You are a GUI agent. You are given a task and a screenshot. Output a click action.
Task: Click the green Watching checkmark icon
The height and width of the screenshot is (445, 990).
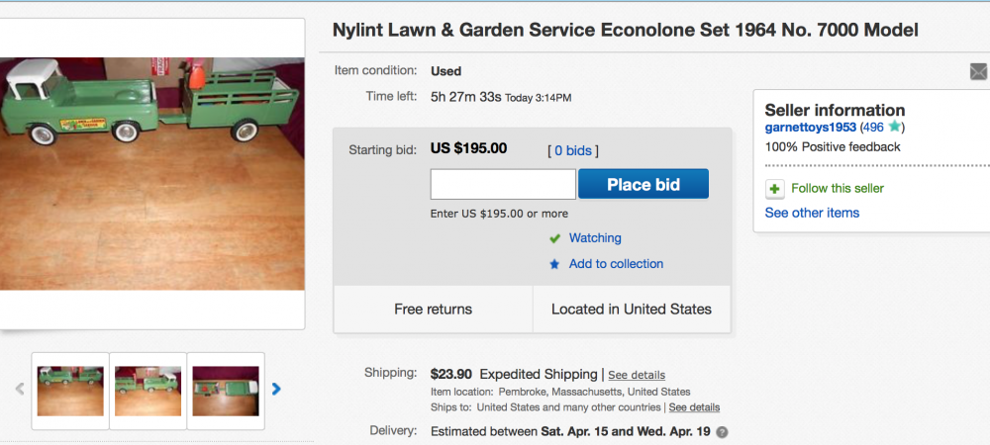point(555,238)
